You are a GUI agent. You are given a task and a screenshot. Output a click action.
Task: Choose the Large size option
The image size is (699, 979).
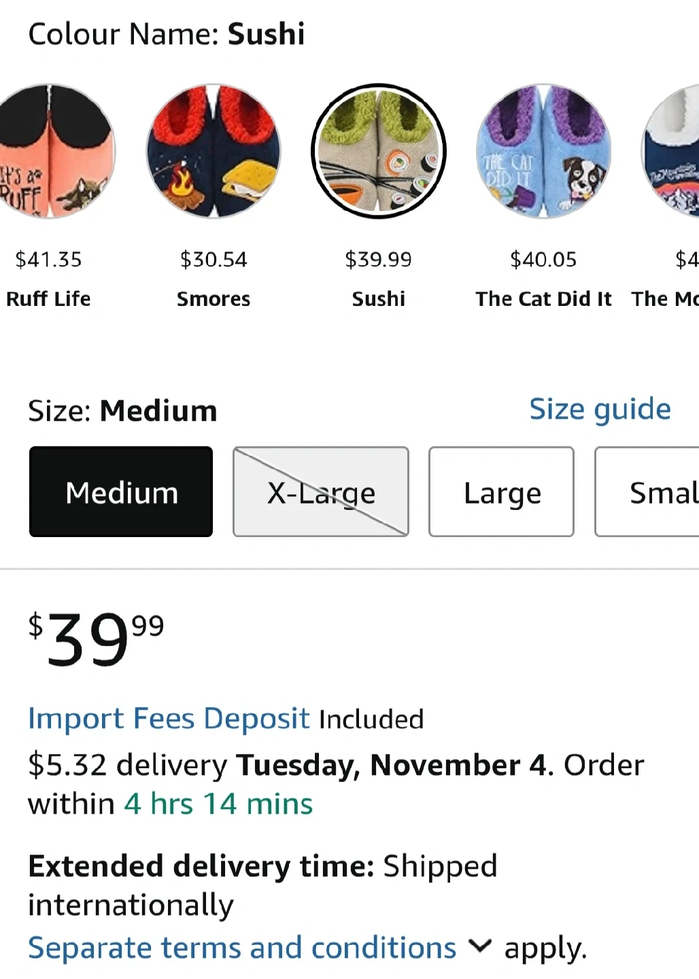click(x=502, y=492)
